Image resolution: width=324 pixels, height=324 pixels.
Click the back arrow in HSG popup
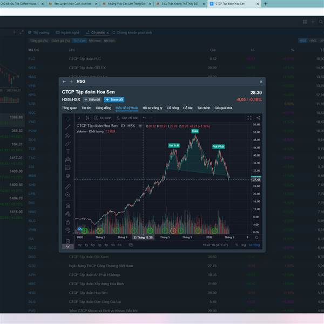point(64,82)
